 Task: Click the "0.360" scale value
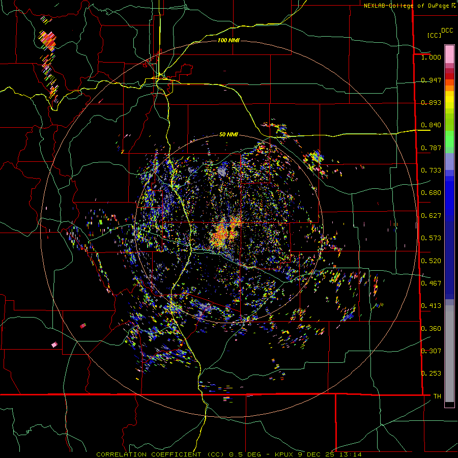pos(431,329)
